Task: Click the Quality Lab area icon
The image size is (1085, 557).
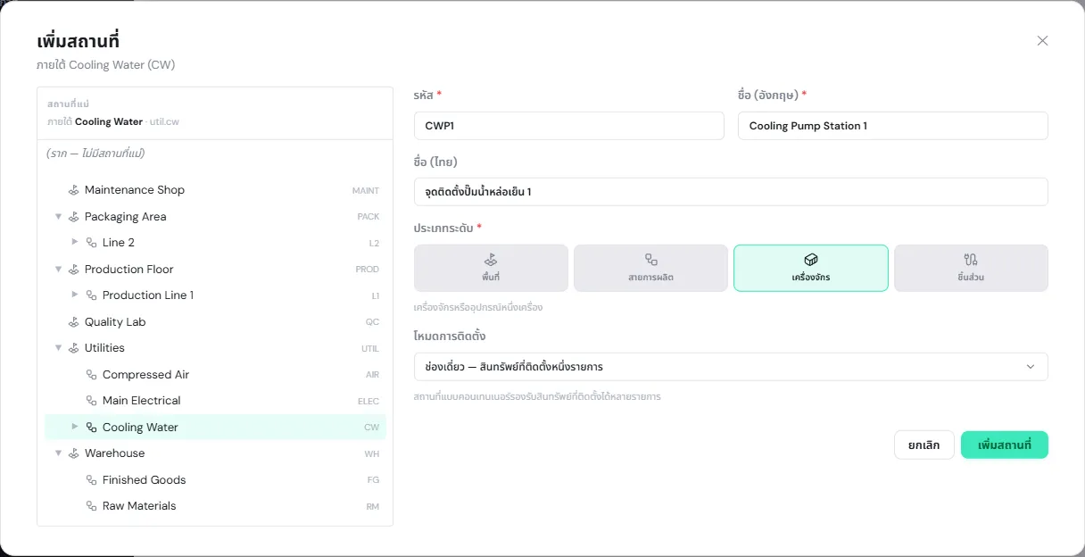Action: click(74, 322)
